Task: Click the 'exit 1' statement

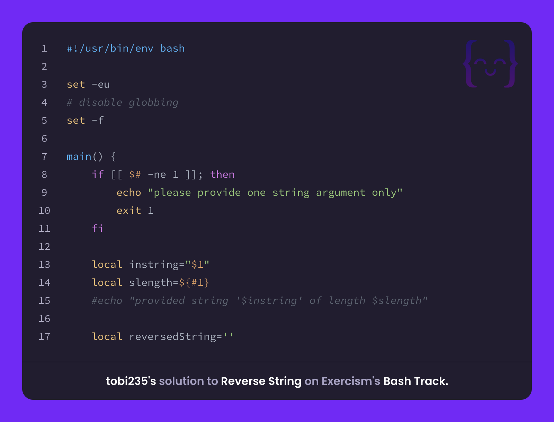Action: (135, 211)
